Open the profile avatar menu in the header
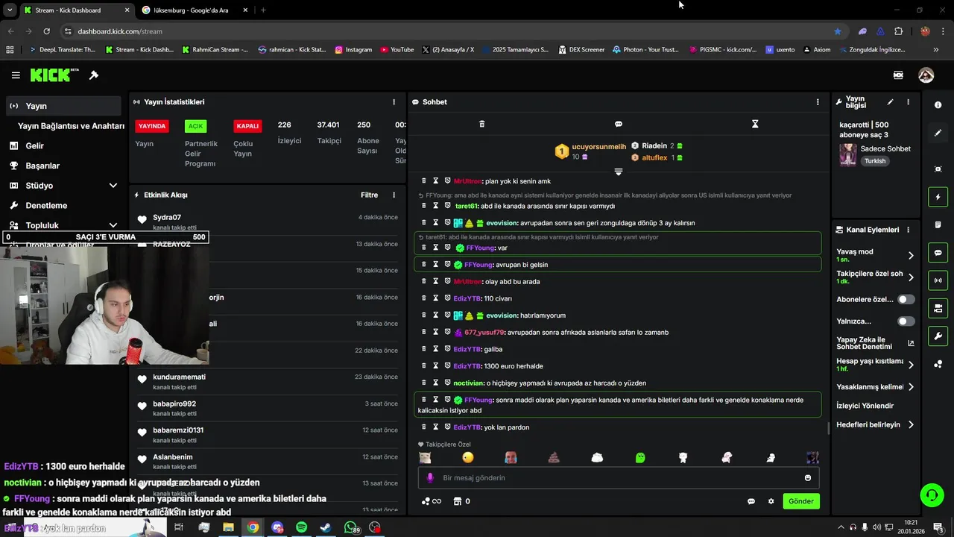The image size is (954, 537). click(x=926, y=75)
